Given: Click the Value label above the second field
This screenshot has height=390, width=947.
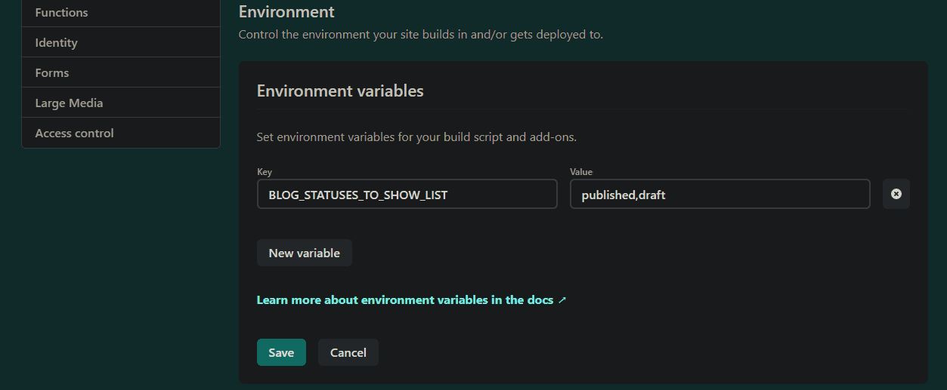Looking at the screenshot, I should pyautogui.click(x=581, y=172).
